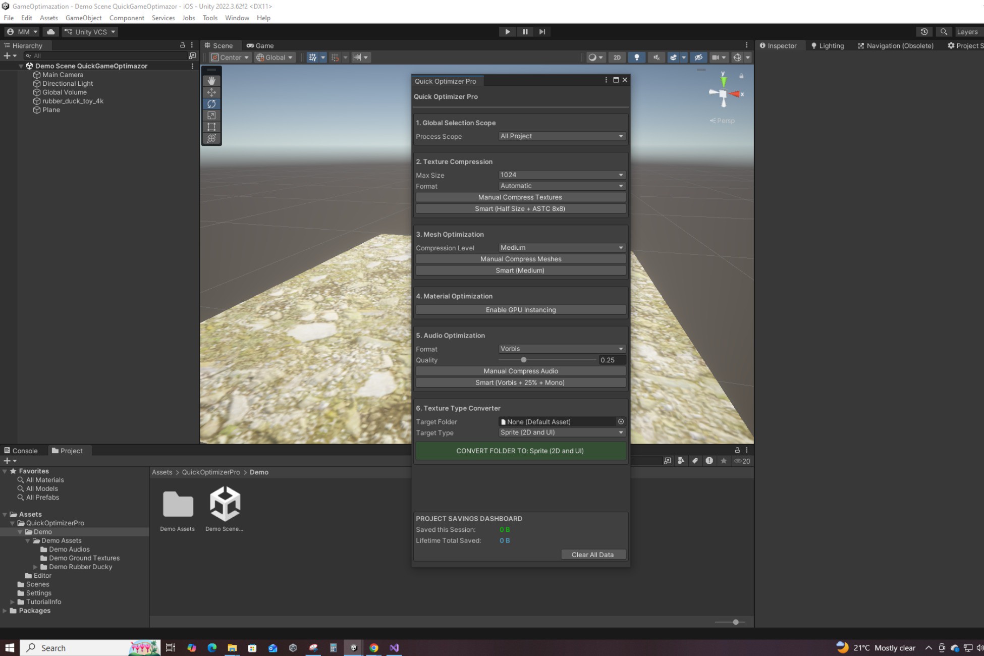Toggle scene audio mute button
Image resolution: width=984 pixels, height=656 pixels.
(x=656, y=58)
